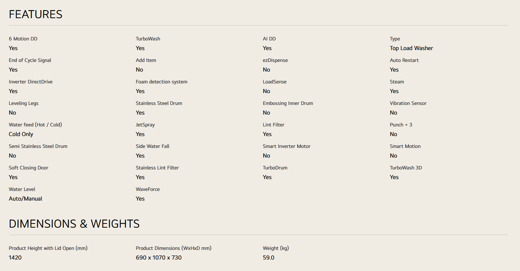520x271 pixels.
Task: Click the 'Vibration Sensor' label
Action: [x=408, y=103]
